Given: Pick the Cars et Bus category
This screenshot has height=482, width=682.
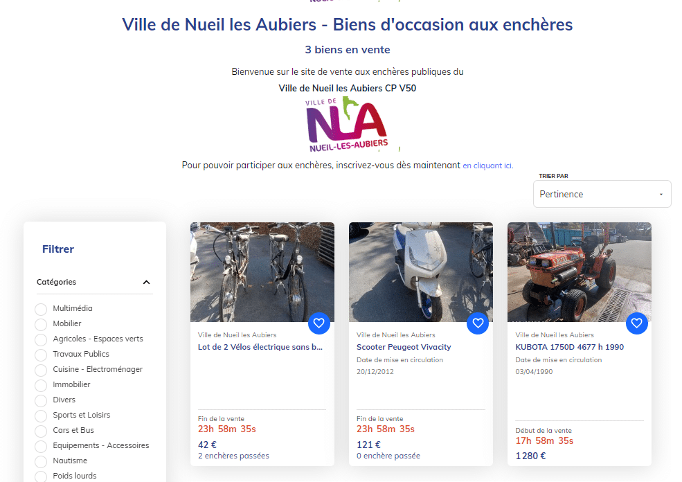Looking at the screenshot, I should coord(42,431).
